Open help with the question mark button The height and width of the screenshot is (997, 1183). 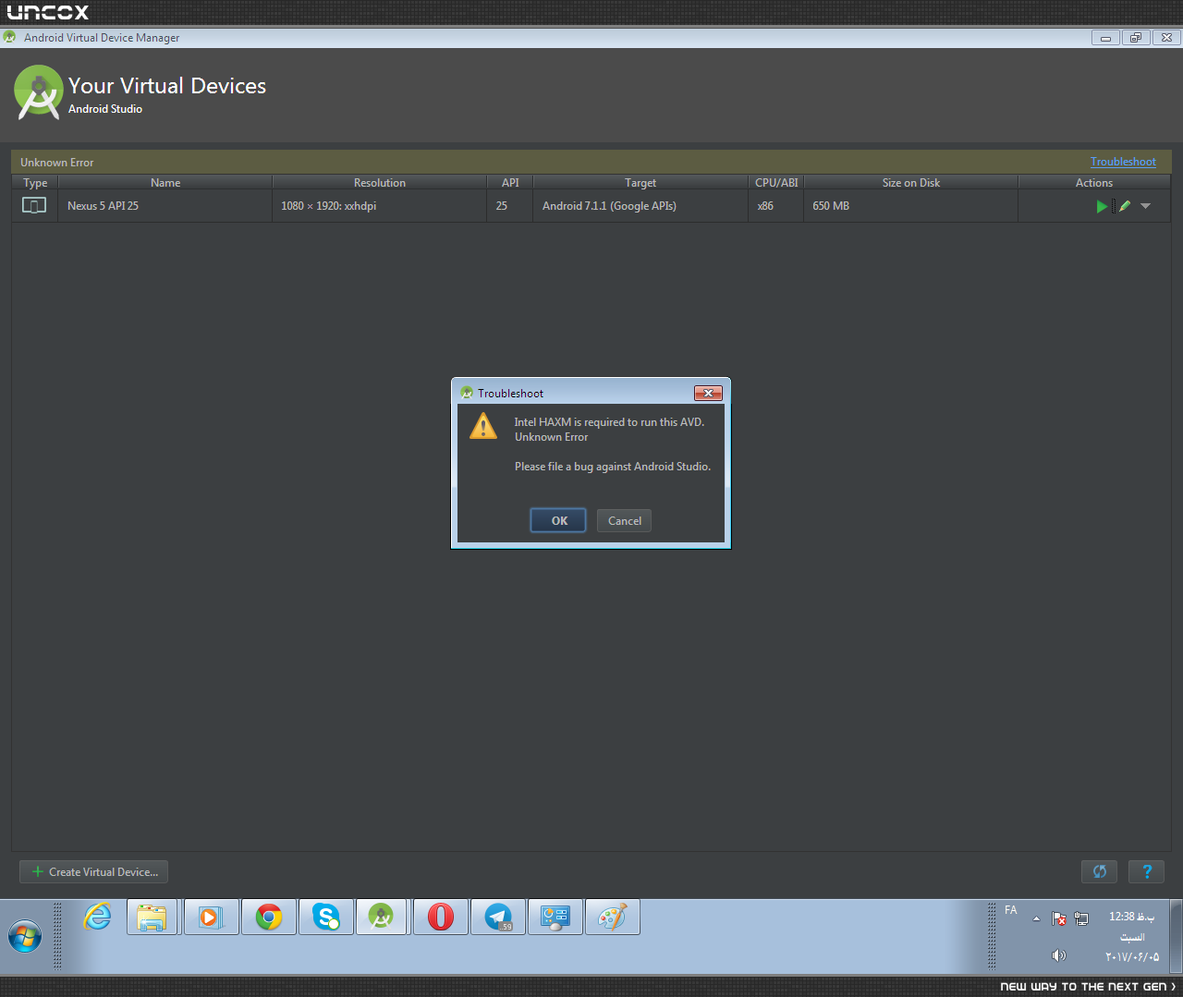tap(1147, 871)
